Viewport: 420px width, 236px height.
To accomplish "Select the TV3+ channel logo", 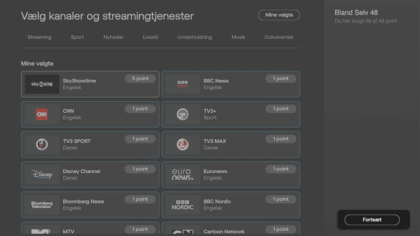I will pyautogui.click(x=183, y=114).
